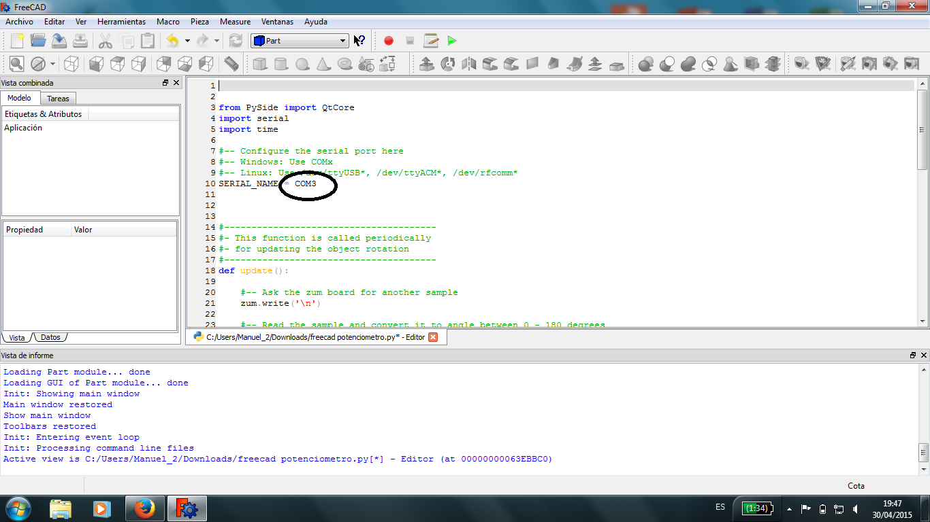Click the Propiedad column header
Viewport: 930px width, 522px height.
tap(37, 230)
